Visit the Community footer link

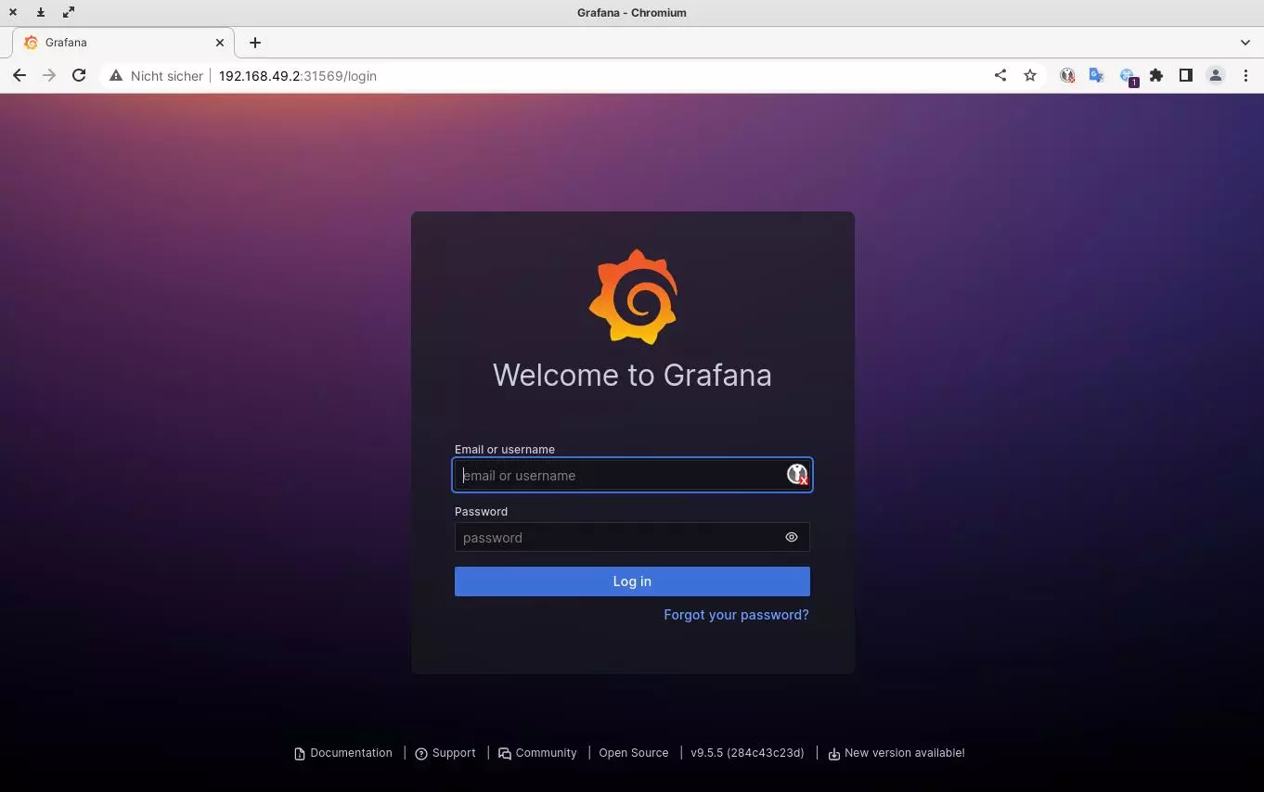(545, 753)
